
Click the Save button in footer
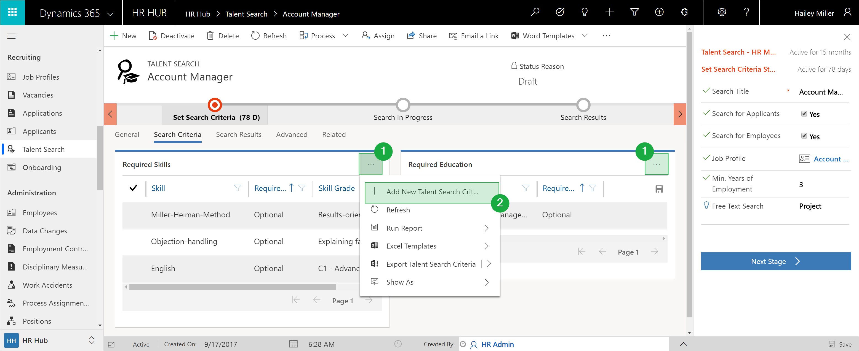coord(840,344)
